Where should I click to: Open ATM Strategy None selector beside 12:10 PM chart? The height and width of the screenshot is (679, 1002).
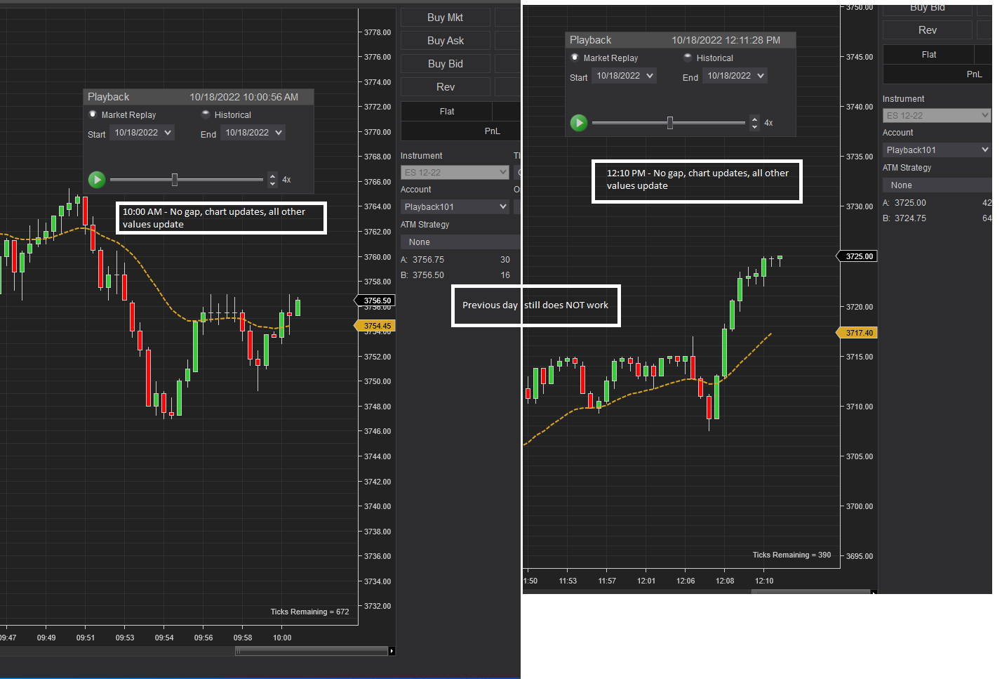pos(937,185)
